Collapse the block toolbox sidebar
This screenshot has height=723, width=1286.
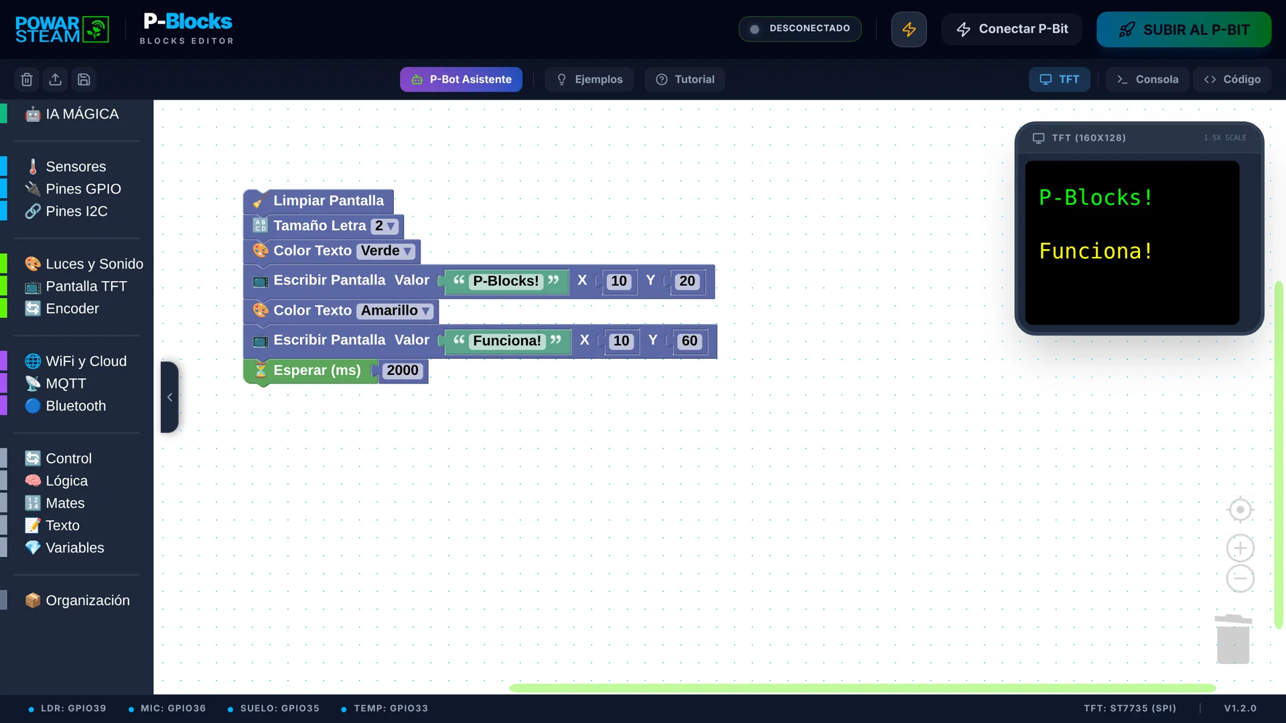(169, 397)
